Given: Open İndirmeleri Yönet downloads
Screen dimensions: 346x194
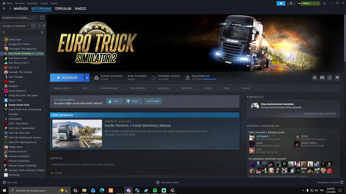Looking at the screenshot, I should click(x=167, y=182).
